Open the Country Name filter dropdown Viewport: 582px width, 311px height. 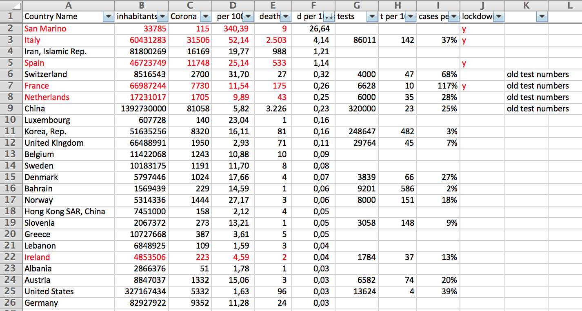point(108,17)
